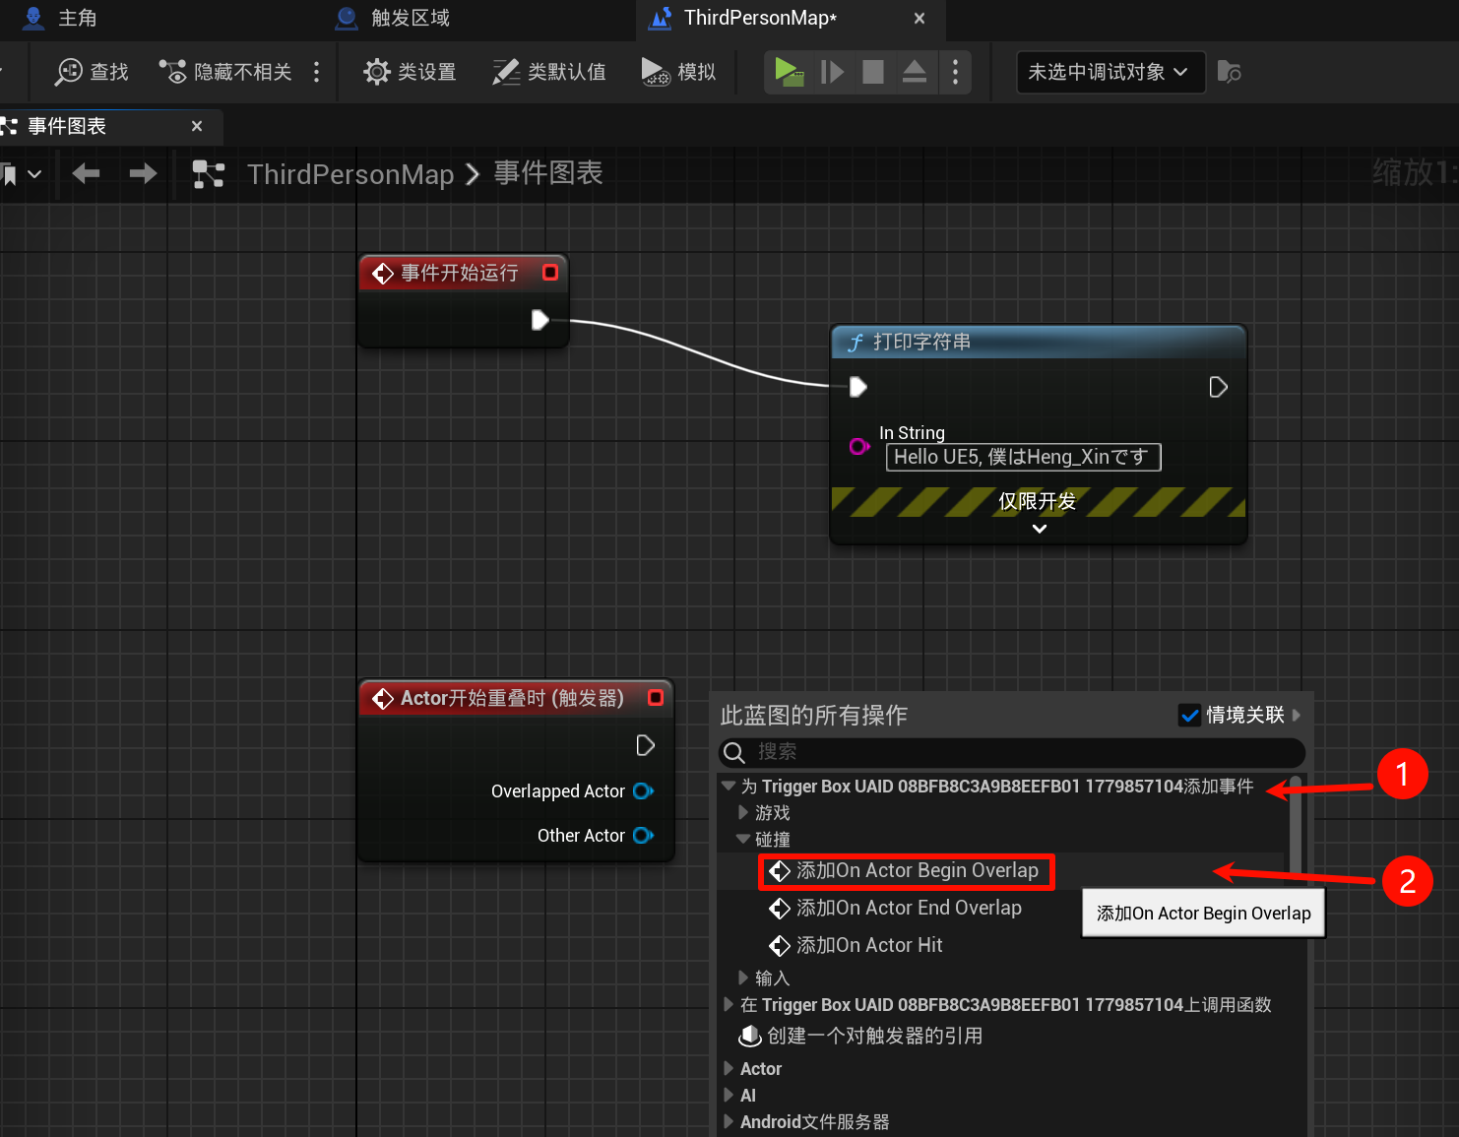Click the green Play button in toolbar
The width and height of the screenshot is (1459, 1137).
point(788,72)
